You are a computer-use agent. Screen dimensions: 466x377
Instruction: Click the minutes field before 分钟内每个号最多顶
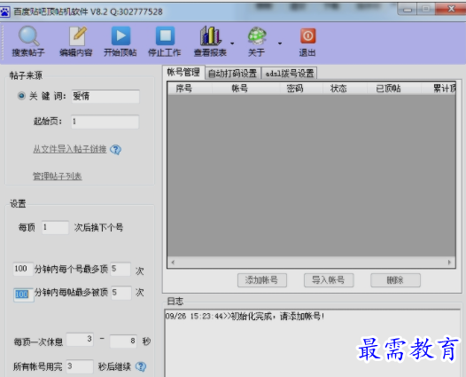(23, 269)
